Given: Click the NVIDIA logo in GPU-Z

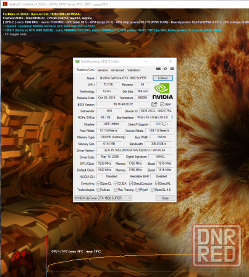Looking at the screenshot, I should (x=162, y=91).
